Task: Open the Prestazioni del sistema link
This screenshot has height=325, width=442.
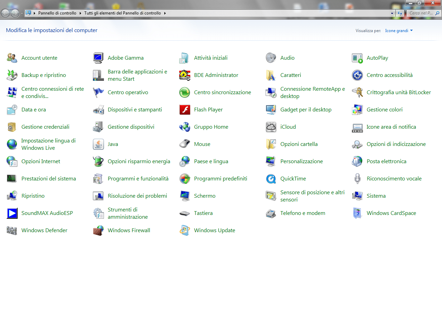Action: click(x=49, y=179)
